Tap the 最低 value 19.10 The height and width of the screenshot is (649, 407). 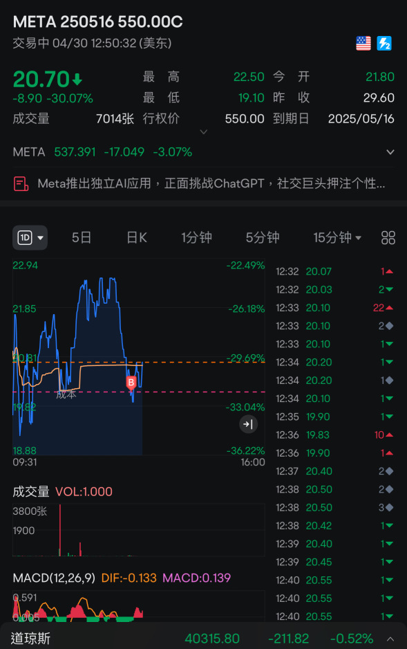point(252,98)
